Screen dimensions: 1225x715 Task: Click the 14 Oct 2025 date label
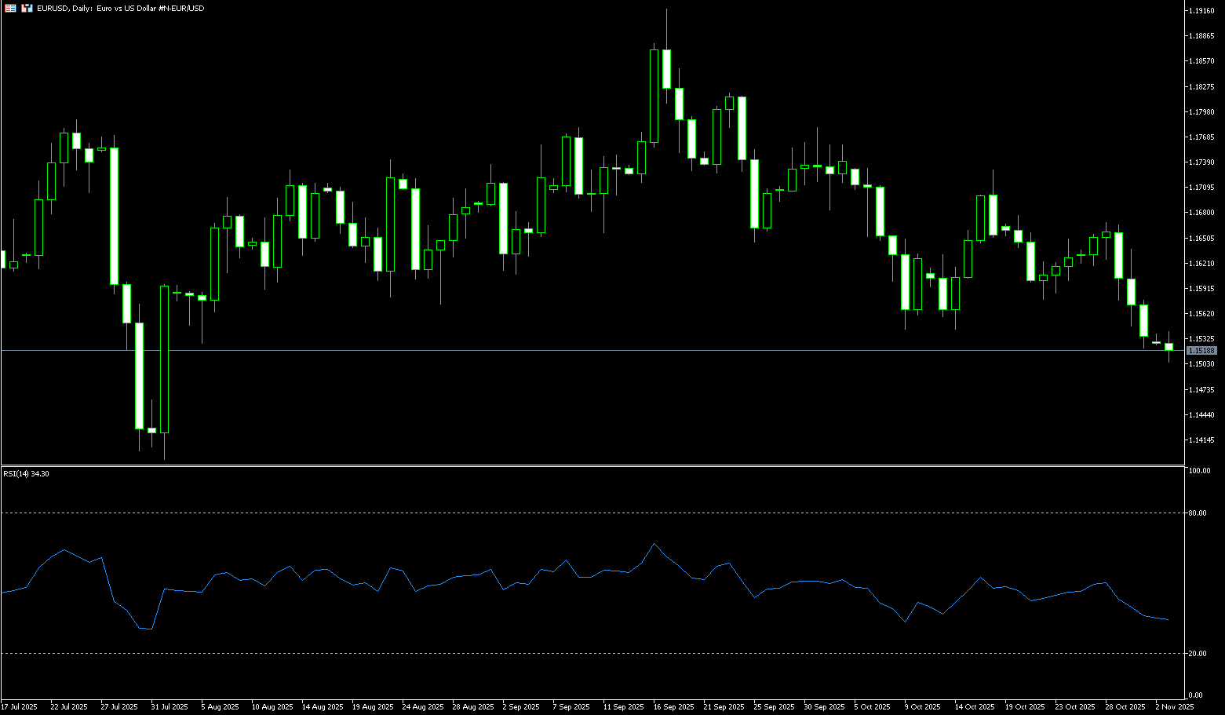(x=974, y=707)
